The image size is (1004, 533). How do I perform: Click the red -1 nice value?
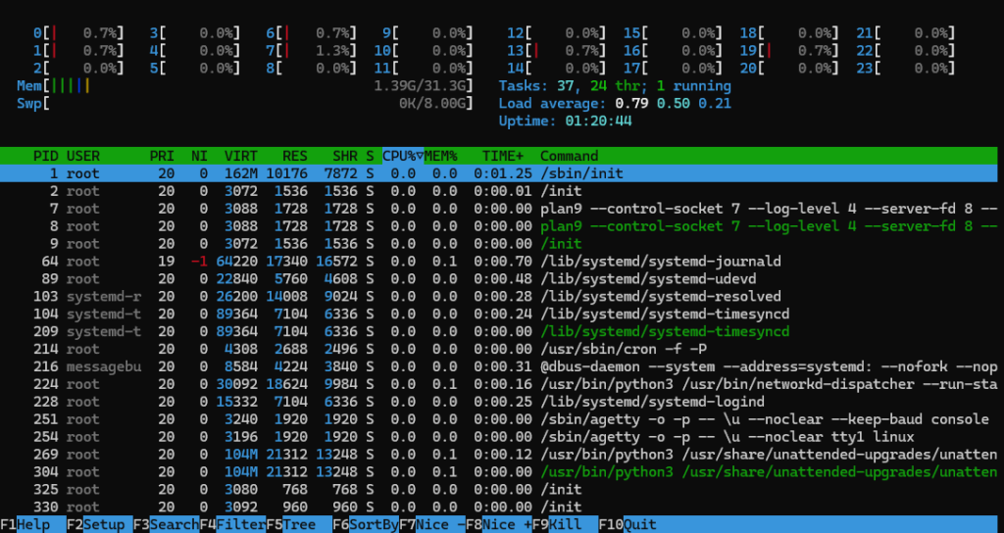pos(199,261)
